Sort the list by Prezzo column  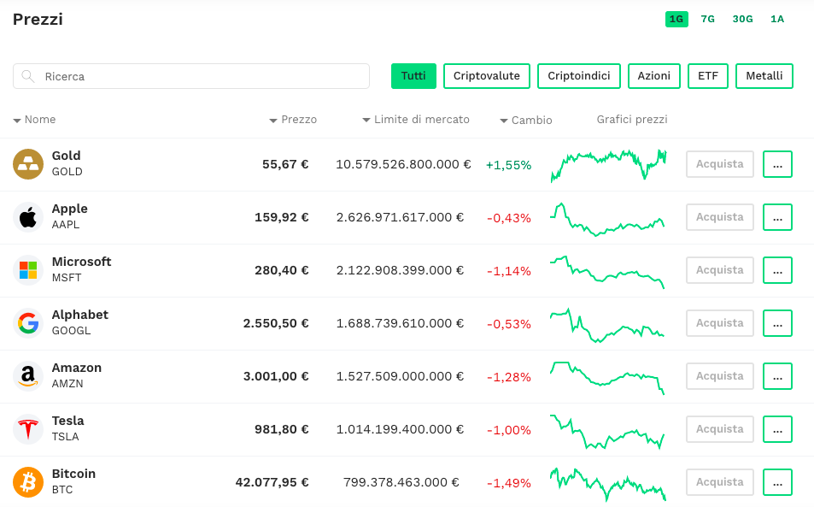(293, 120)
